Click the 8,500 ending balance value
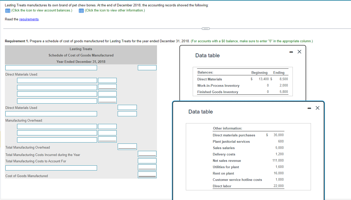Image resolution: width=351 pixels, height=200 pixels. click(x=284, y=79)
